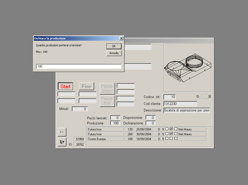Click date cell 20/08/2004
The height and width of the screenshot is (185, 248).
click(143, 129)
